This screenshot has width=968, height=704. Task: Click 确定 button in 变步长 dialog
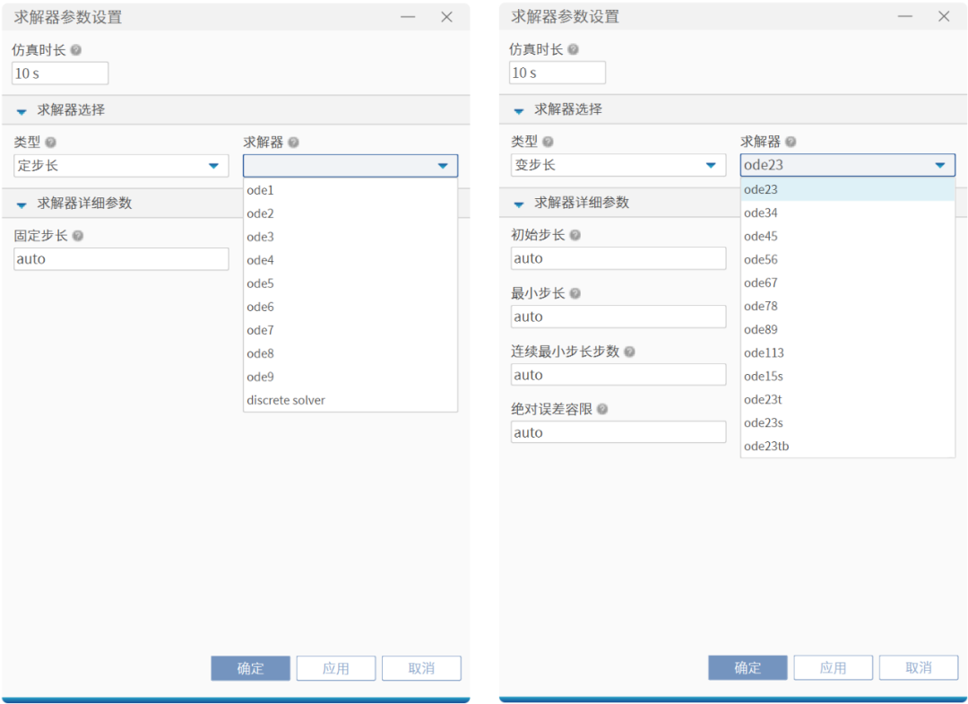tap(748, 667)
